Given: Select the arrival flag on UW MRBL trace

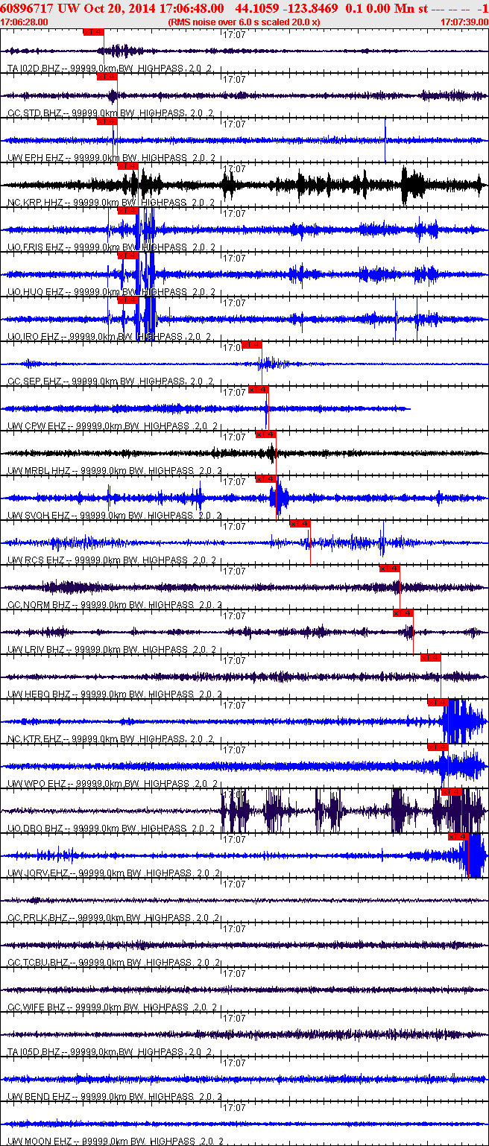Looking at the screenshot, I should click(x=266, y=434).
